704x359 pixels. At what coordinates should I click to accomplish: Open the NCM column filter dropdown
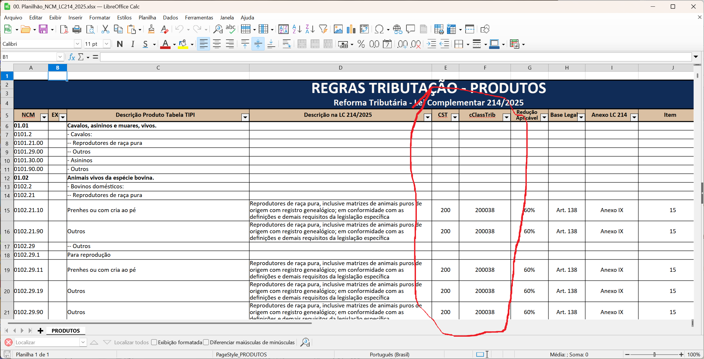click(x=44, y=117)
